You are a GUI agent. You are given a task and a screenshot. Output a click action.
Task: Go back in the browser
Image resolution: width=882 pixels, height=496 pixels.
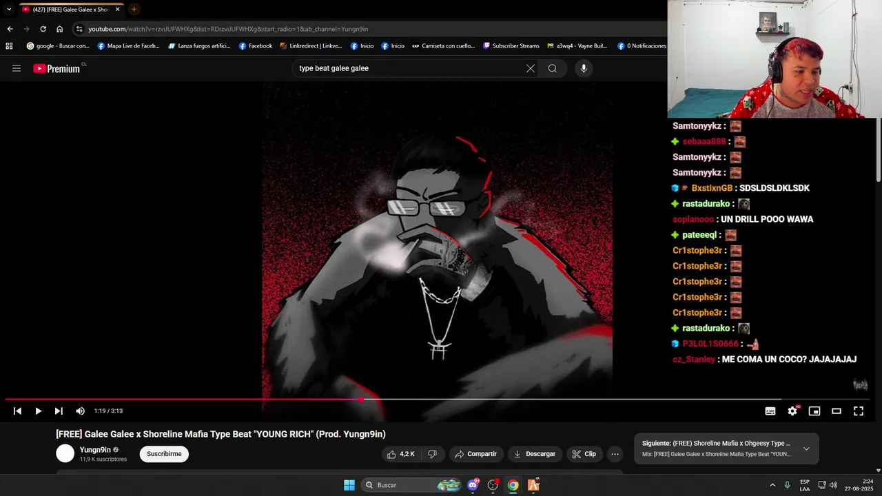click(x=10, y=29)
